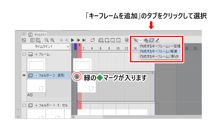Select the green diamond keyframe marker
The width and height of the screenshot is (215, 136).
coord(77,77)
